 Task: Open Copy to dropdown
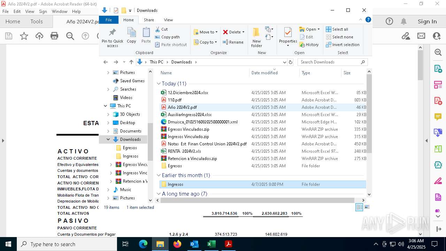[x=206, y=42]
